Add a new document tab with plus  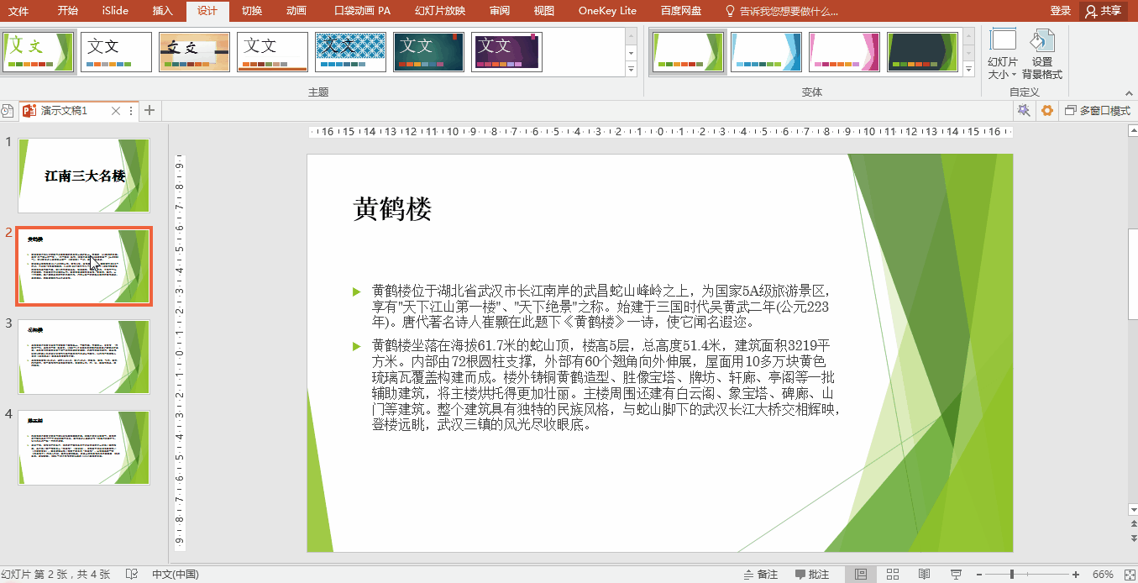149,110
